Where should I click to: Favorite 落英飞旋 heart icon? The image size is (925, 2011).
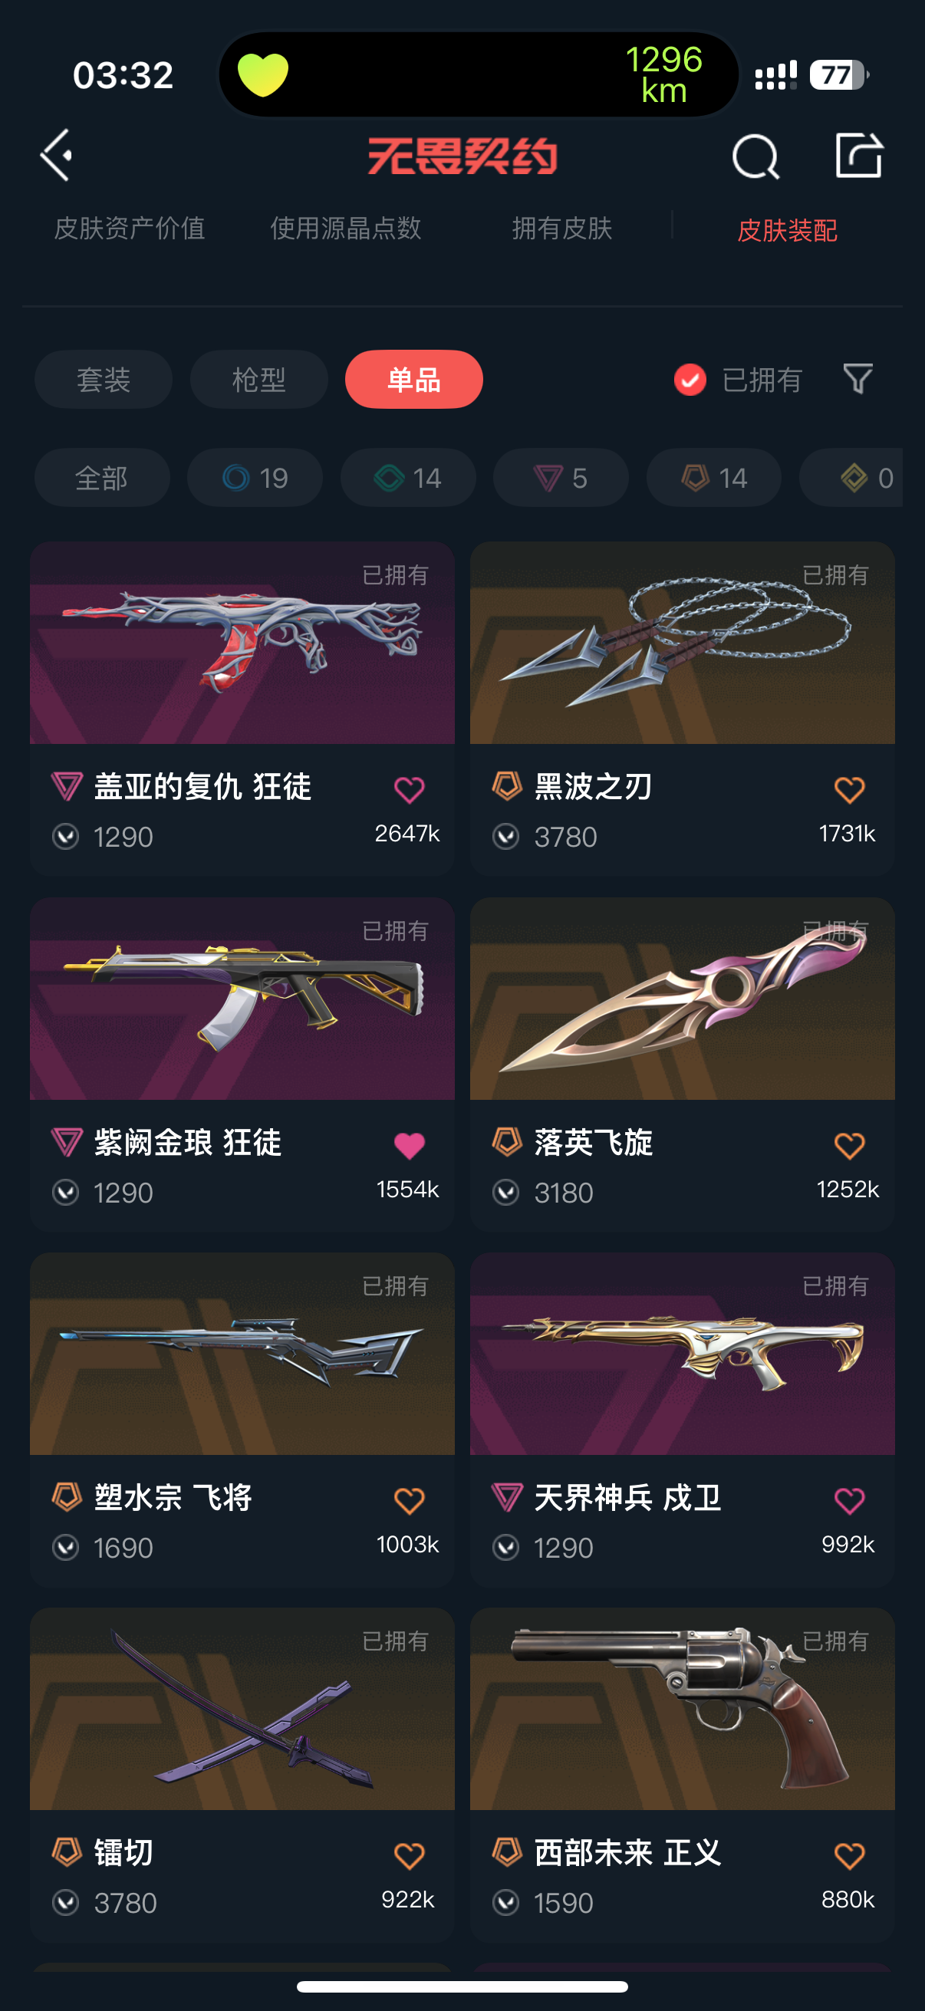[849, 1145]
